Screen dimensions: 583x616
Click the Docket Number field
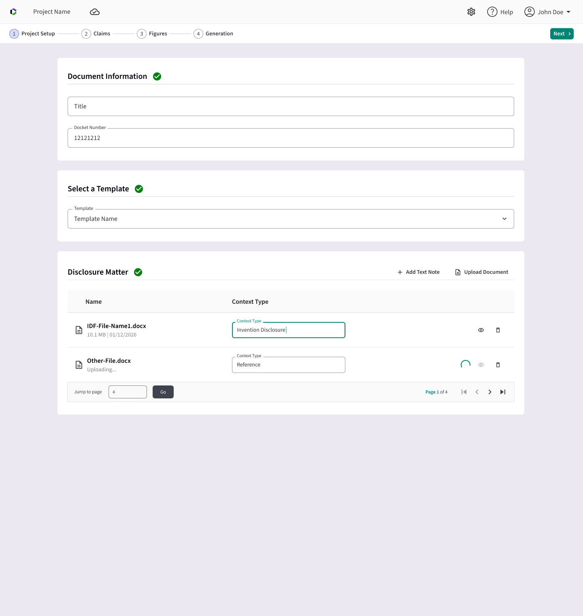(x=291, y=138)
